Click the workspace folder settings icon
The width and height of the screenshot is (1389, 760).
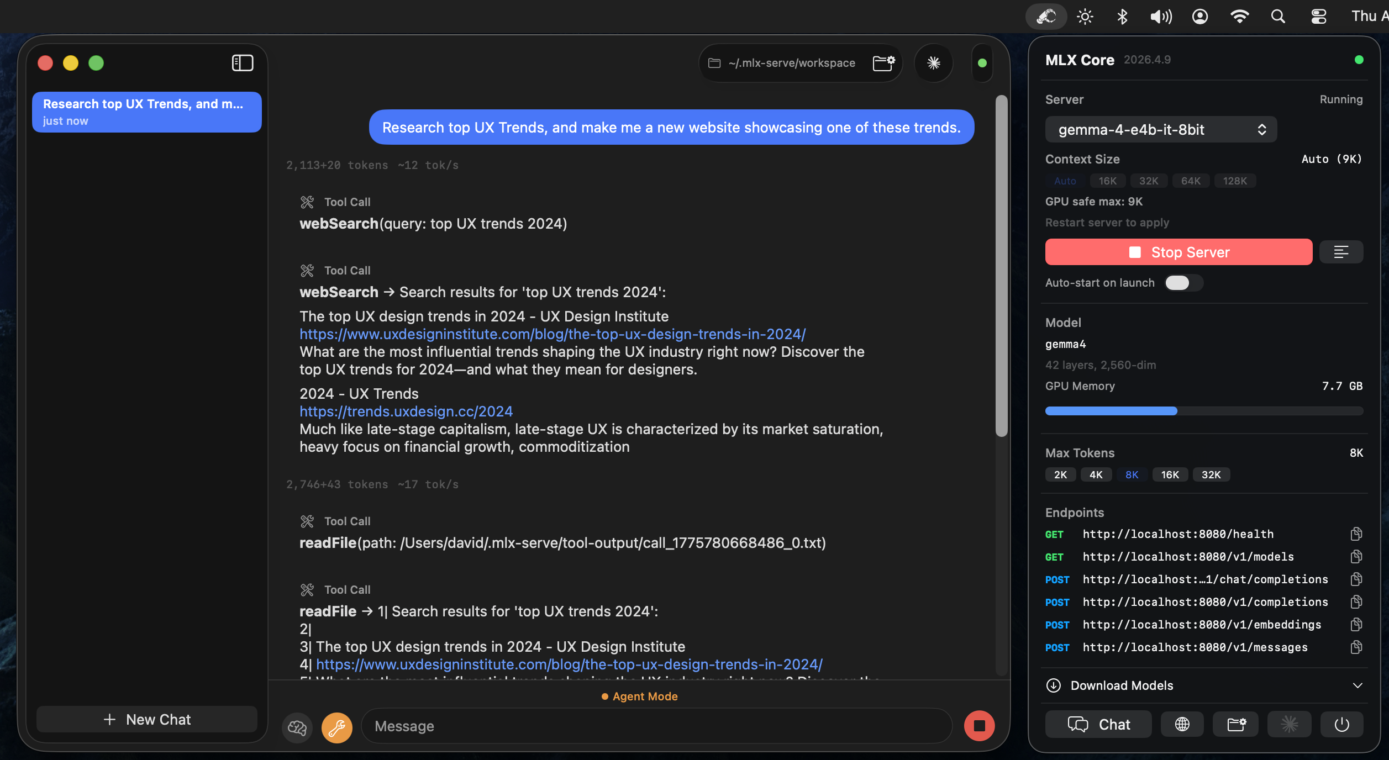(883, 63)
